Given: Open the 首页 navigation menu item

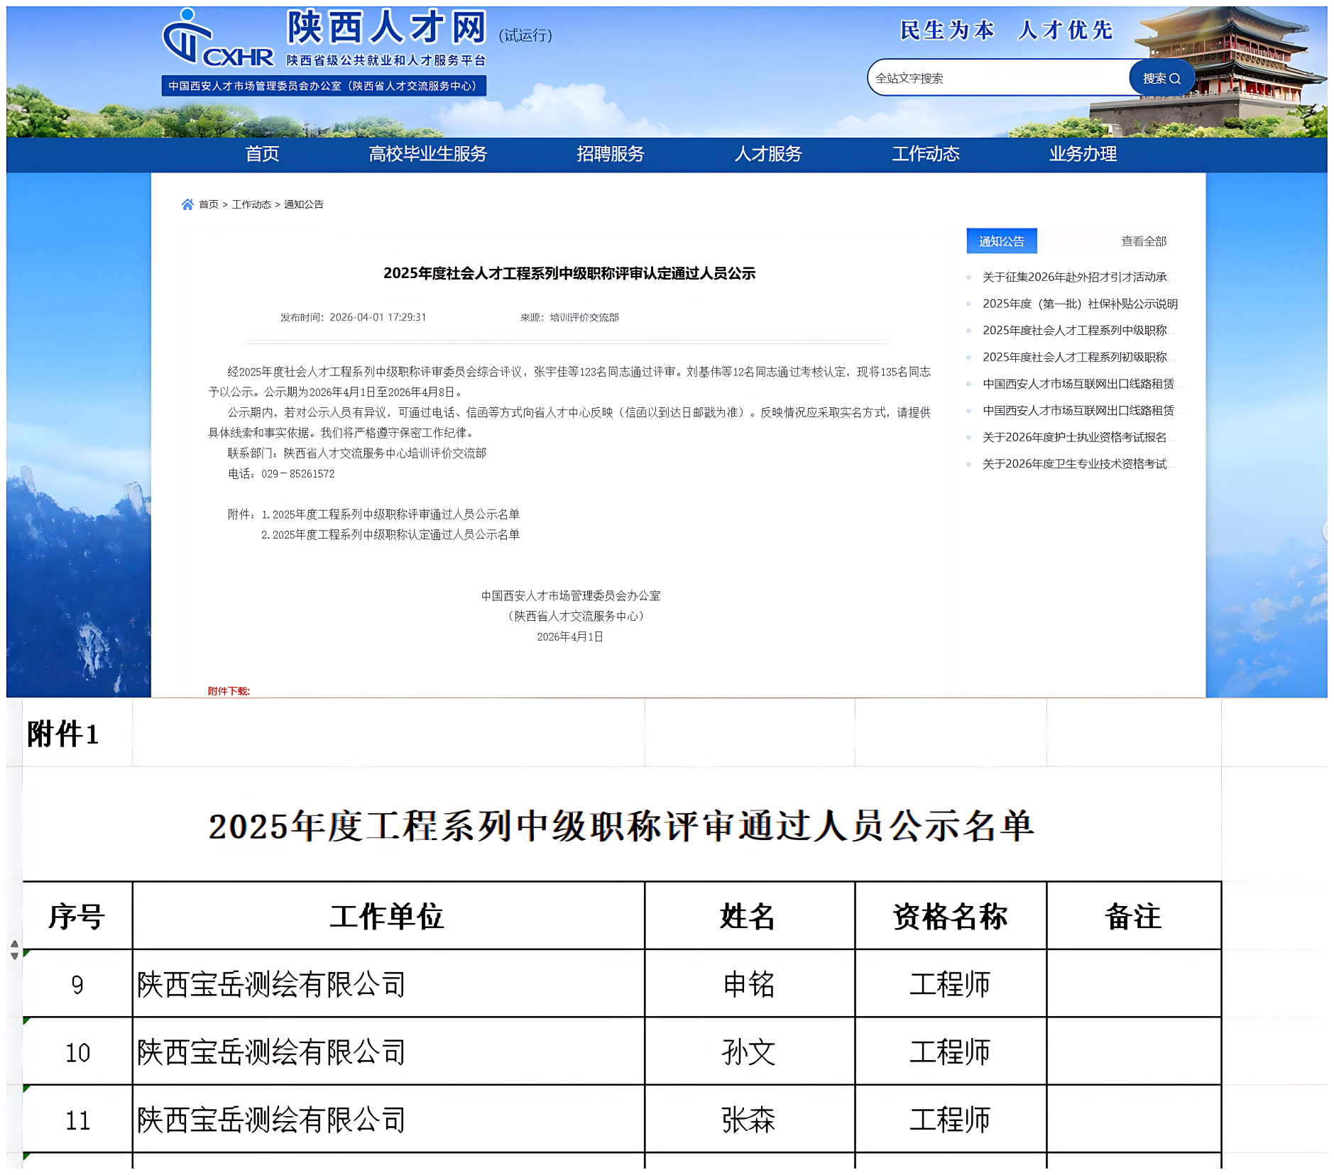Looking at the screenshot, I should (262, 154).
